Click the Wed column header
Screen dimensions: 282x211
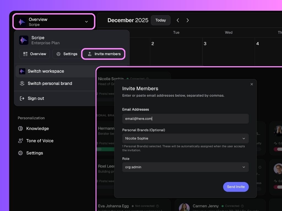[229, 32]
